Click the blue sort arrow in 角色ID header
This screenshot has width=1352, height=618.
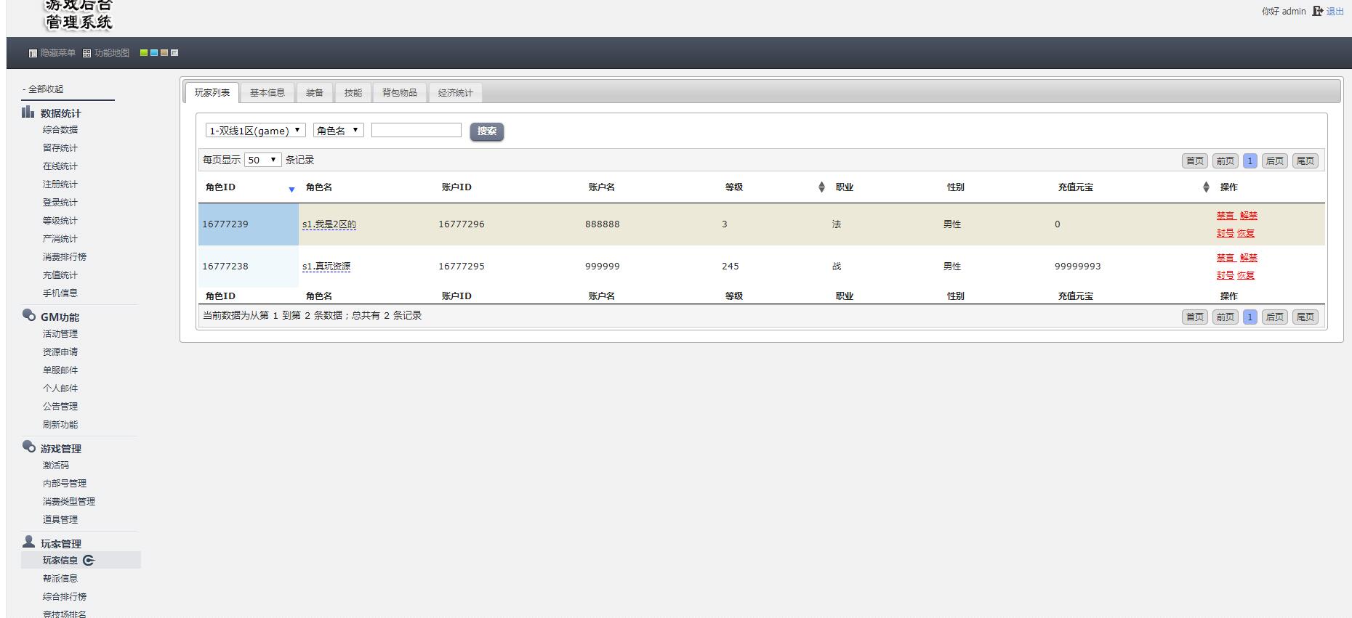(x=291, y=190)
